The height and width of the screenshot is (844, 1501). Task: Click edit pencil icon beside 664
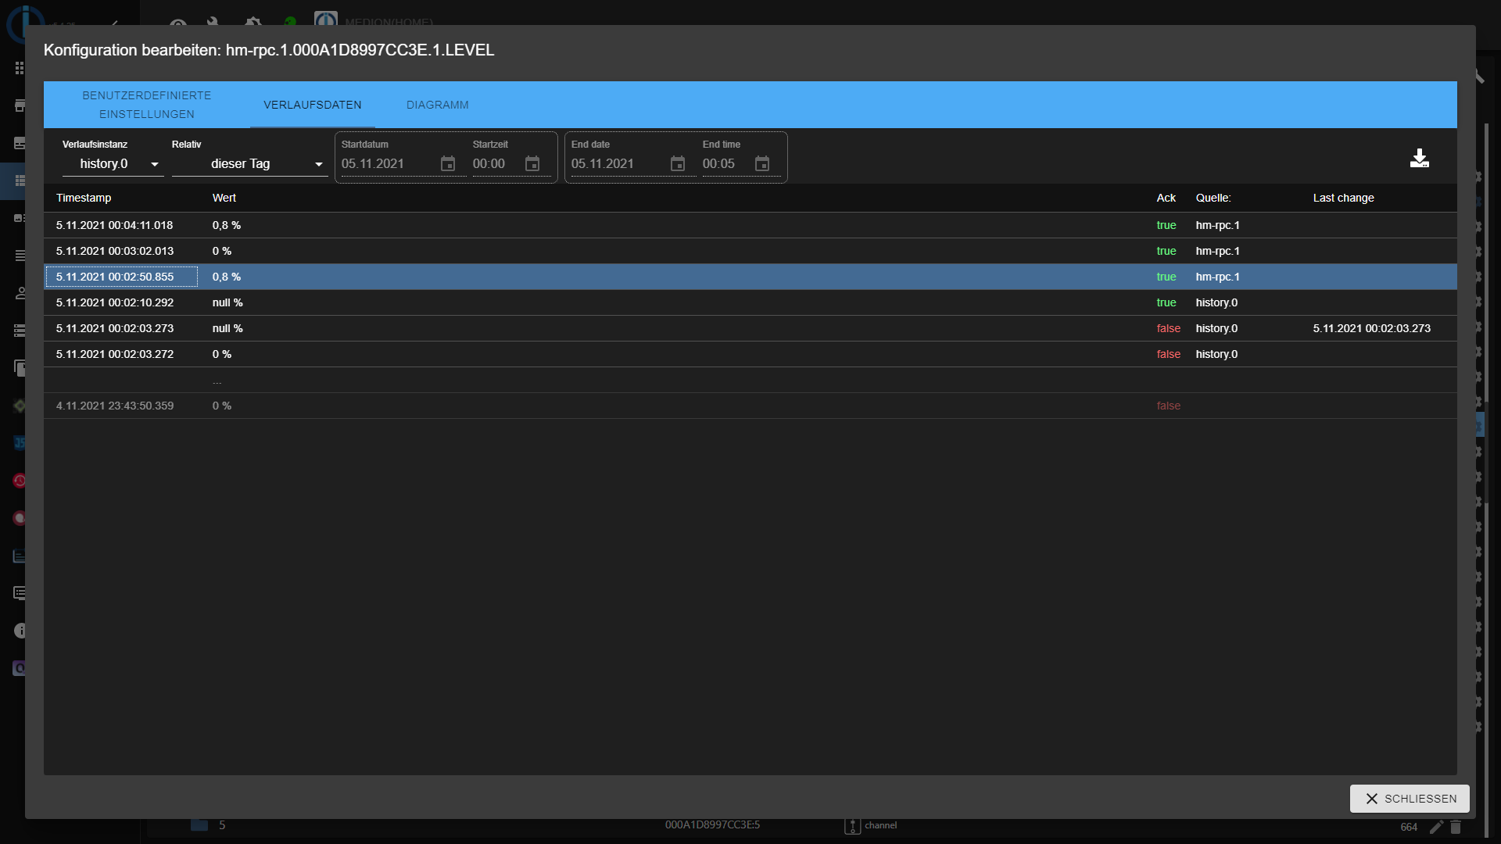1436,827
